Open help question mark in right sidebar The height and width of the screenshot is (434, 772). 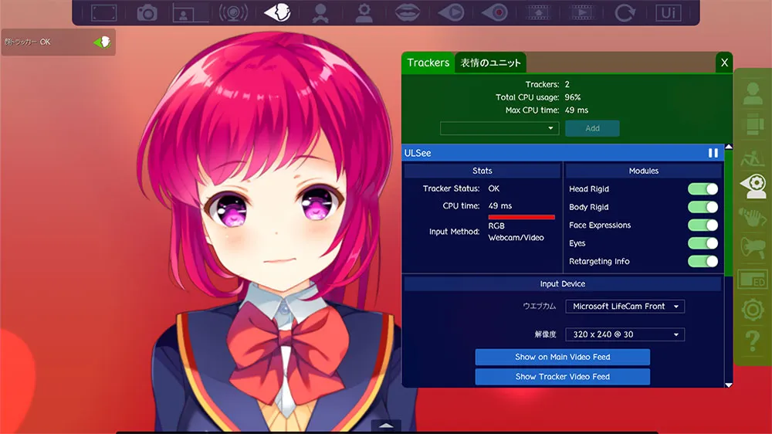point(752,340)
